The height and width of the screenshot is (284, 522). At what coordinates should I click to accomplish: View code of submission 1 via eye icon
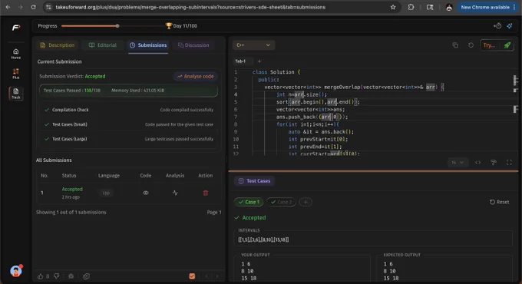coord(146,193)
